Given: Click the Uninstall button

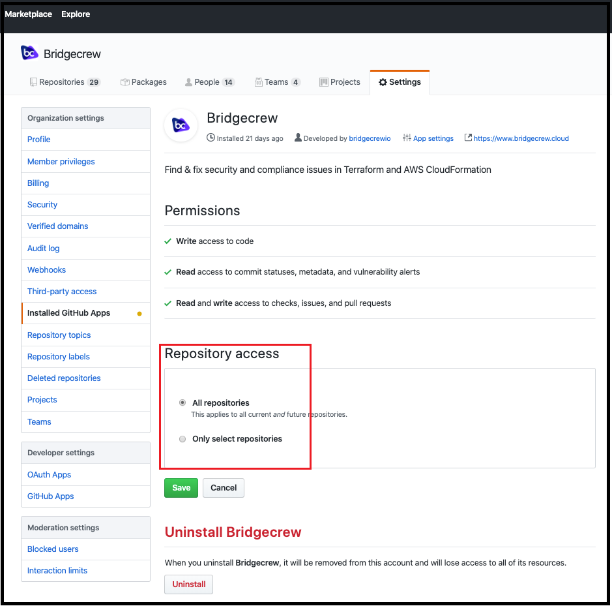Looking at the screenshot, I should pos(189,584).
